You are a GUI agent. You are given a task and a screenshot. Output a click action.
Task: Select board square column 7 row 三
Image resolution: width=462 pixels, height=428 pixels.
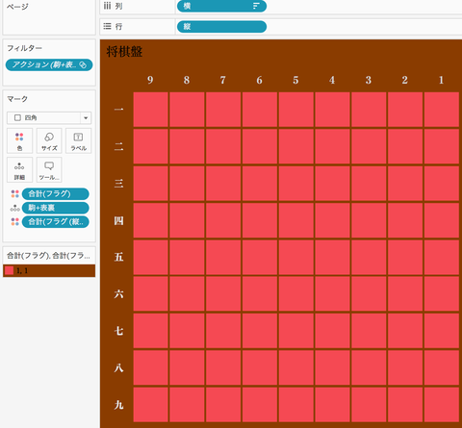[223, 184]
